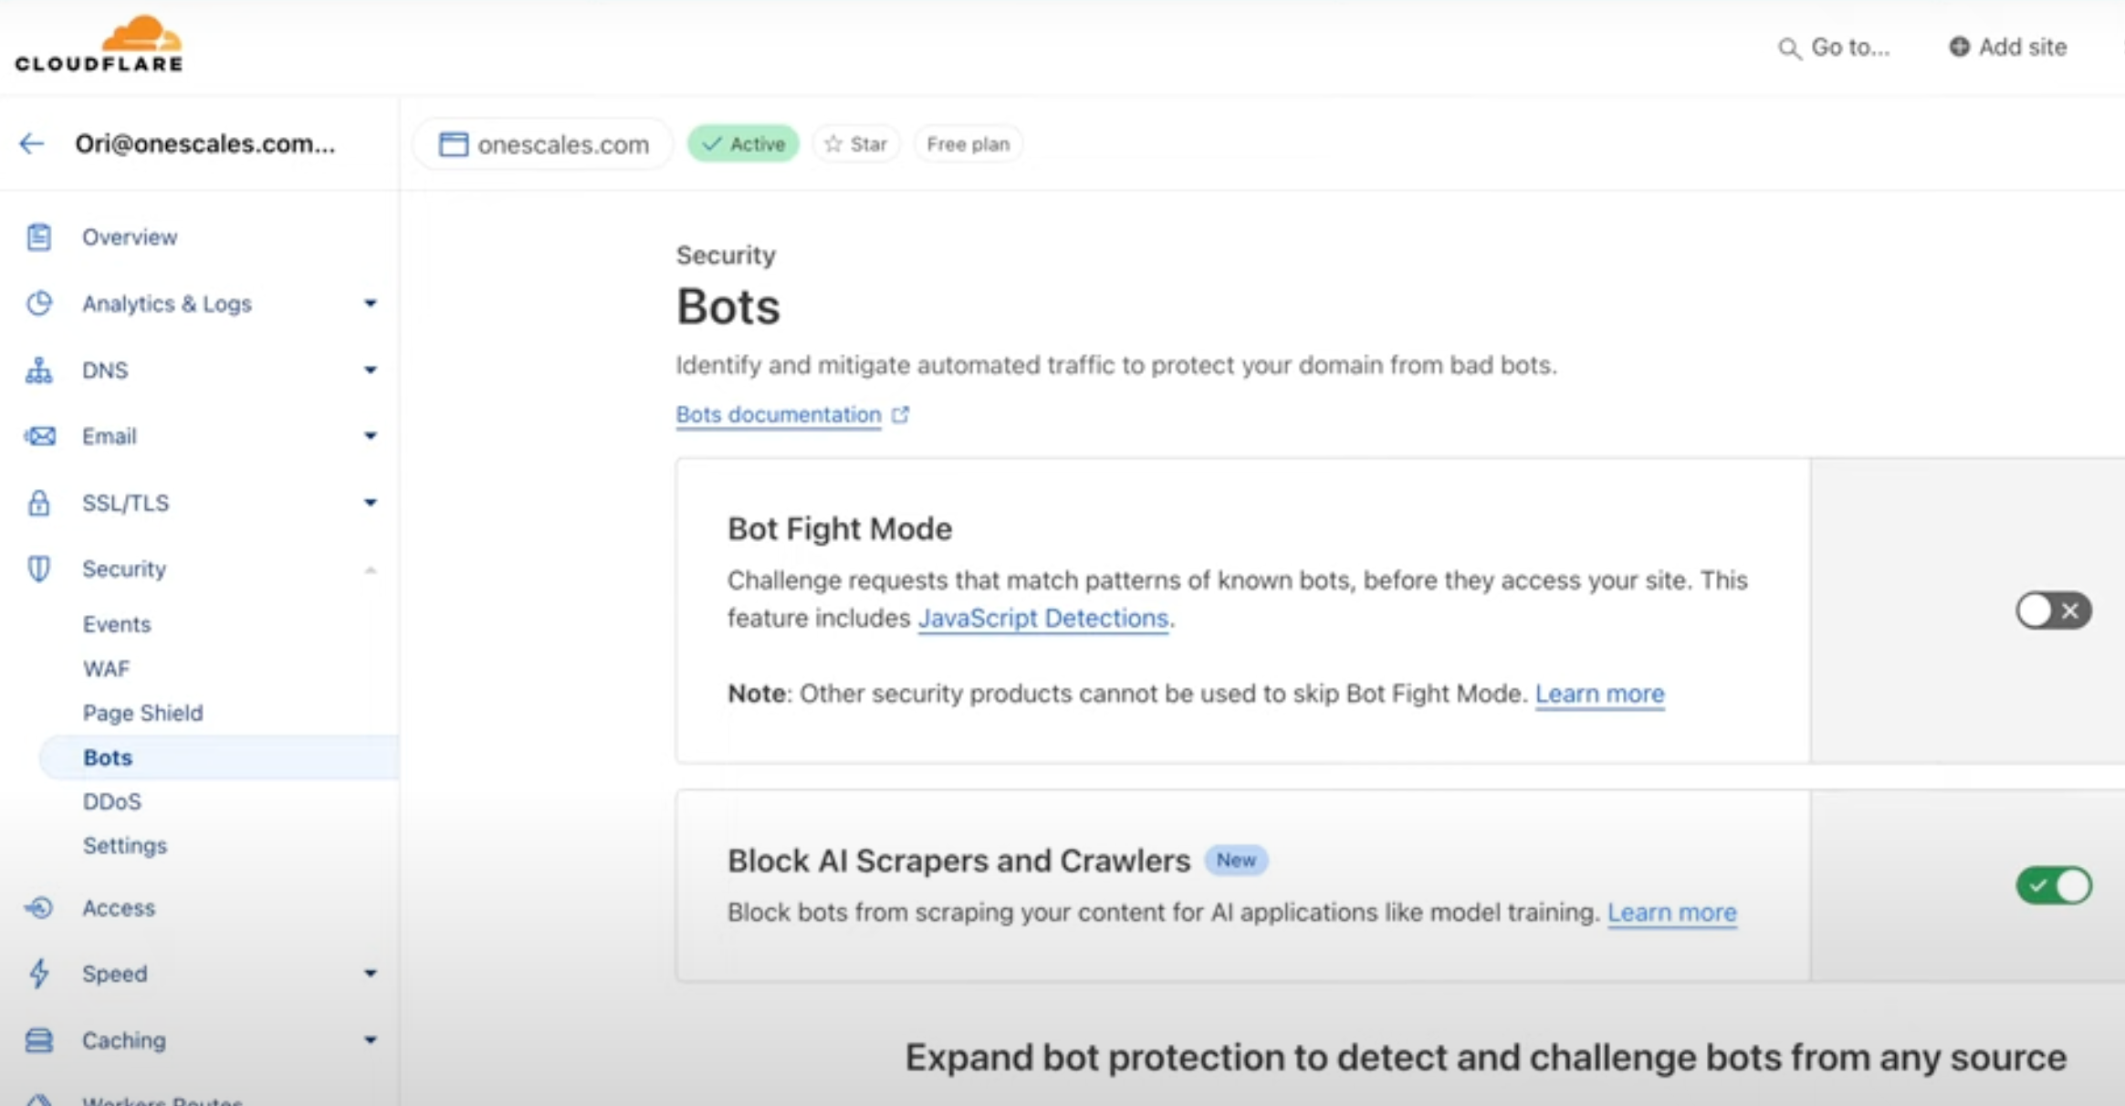Open the Bots documentation link
Viewport: 2125px width, 1106px height.
(x=779, y=415)
